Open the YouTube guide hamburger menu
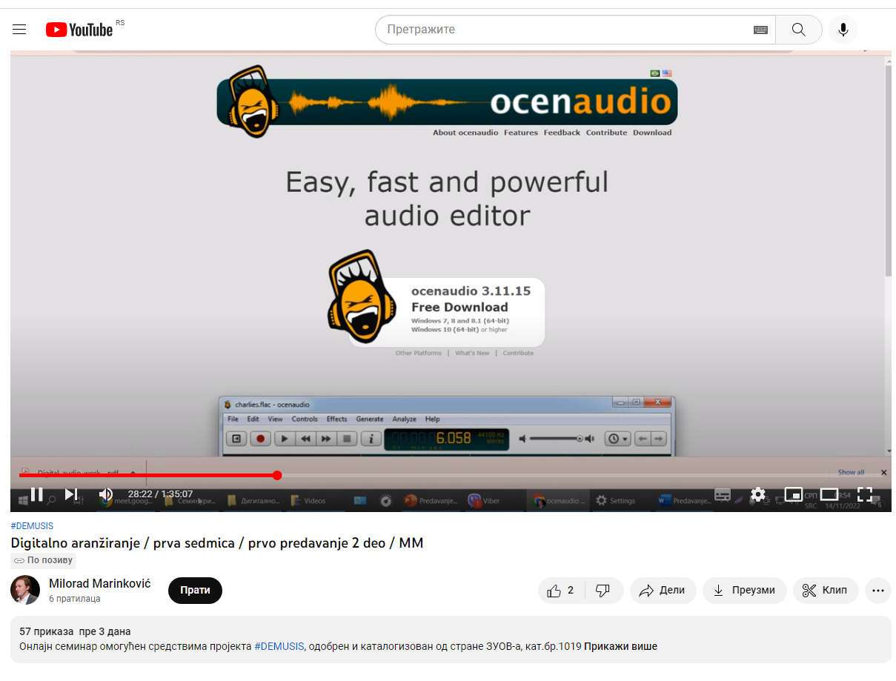Viewport: 896px width, 681px height. pos(19,30)
